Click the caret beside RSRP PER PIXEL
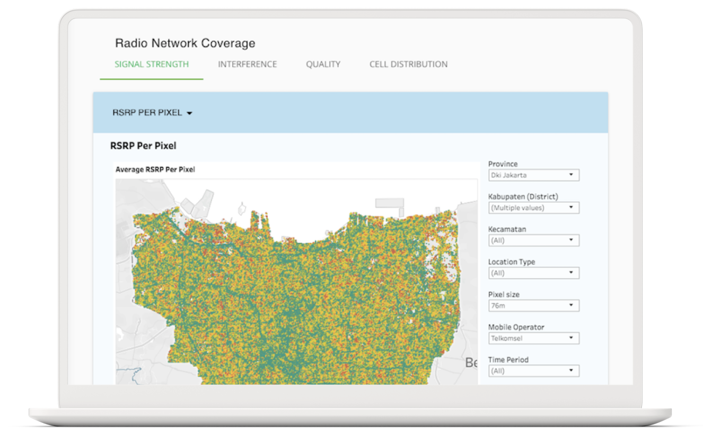This screenshot has height=434, width=703. click(189, 113)
